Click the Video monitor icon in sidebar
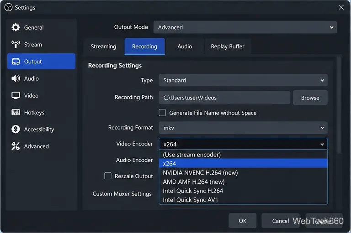This screenshot has height=233, width=351. [x=16, y=95]
